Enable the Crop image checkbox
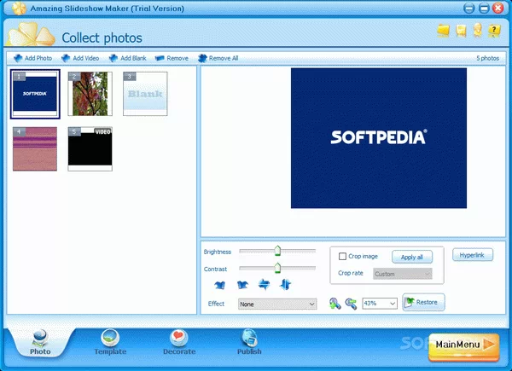This screenshot has width=512, height=371. pyautogui.click(x=342, y=256)
